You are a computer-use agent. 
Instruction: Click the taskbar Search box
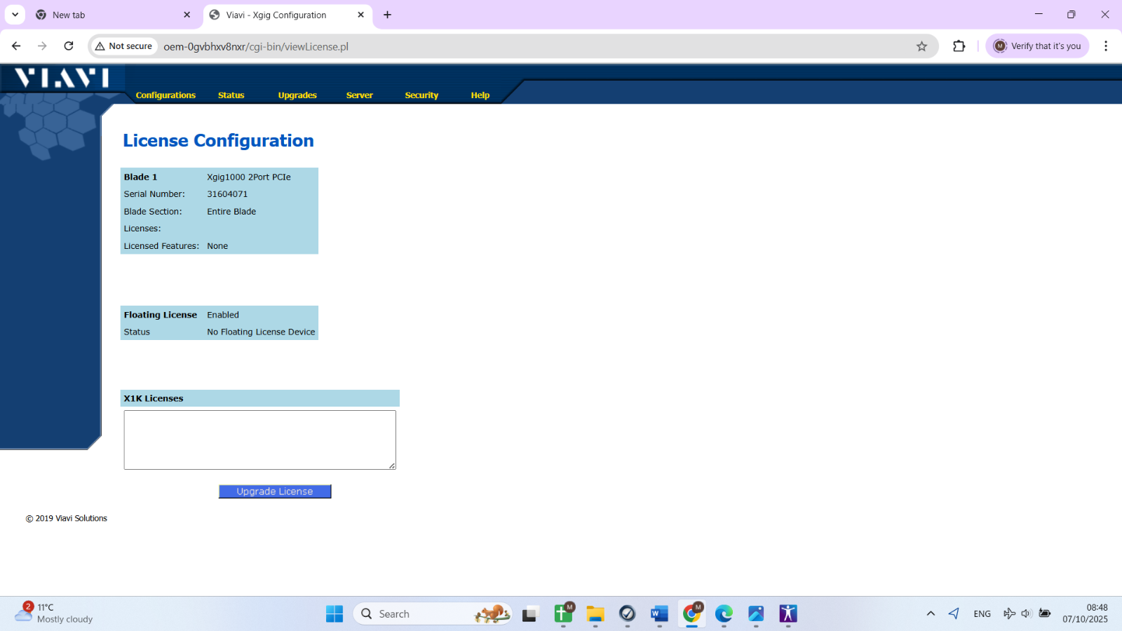click(x=432, y=614)
